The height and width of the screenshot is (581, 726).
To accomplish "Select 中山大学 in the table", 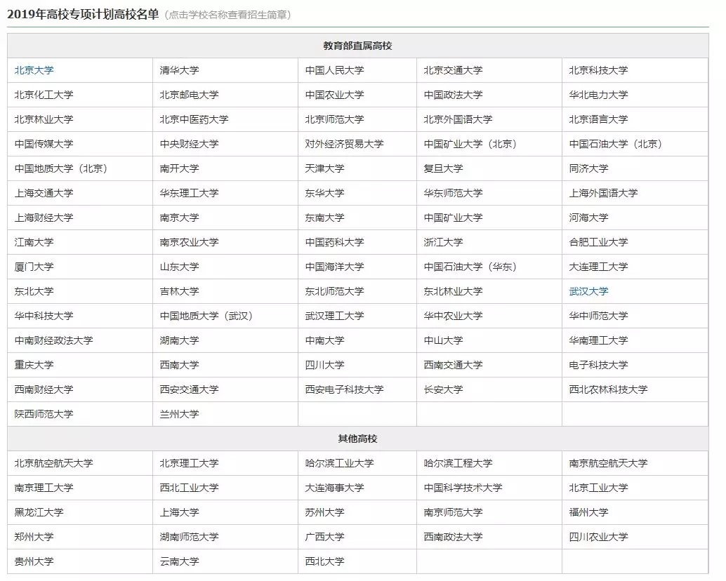I will point(443,340).
